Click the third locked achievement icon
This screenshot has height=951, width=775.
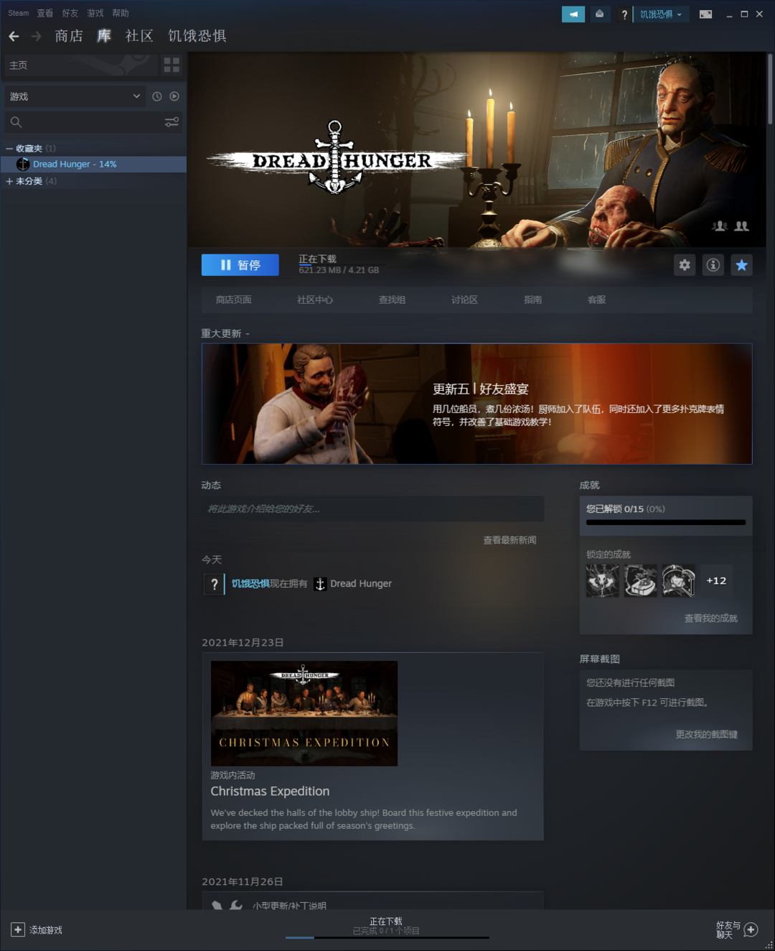click(x=679, y=580)
